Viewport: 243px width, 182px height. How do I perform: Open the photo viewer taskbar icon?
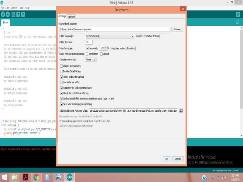click(58, 177)
